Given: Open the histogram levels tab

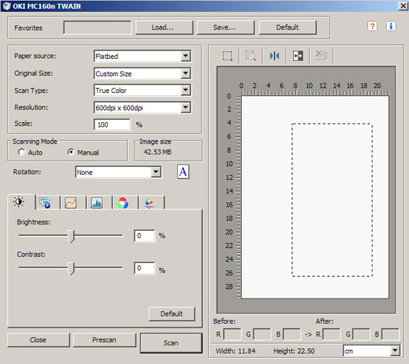Looking at the screenshot, I should tap(97, 202).
